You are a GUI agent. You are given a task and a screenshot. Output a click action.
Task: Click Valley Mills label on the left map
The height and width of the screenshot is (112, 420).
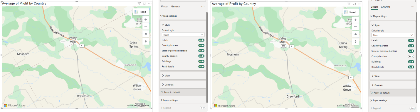coord(73,40)
